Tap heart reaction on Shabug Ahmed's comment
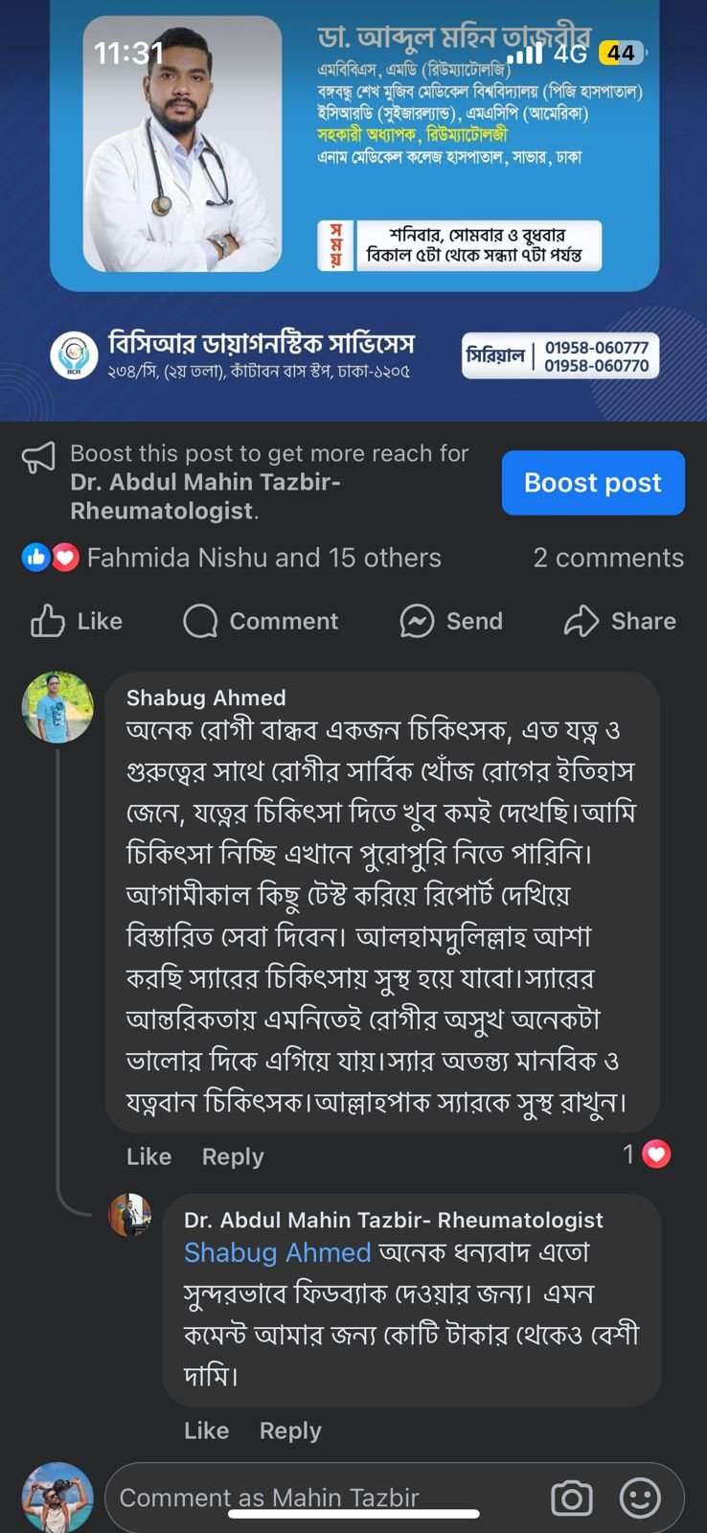The height and width of the screenshot is (1533, 707). (656, 1155)
